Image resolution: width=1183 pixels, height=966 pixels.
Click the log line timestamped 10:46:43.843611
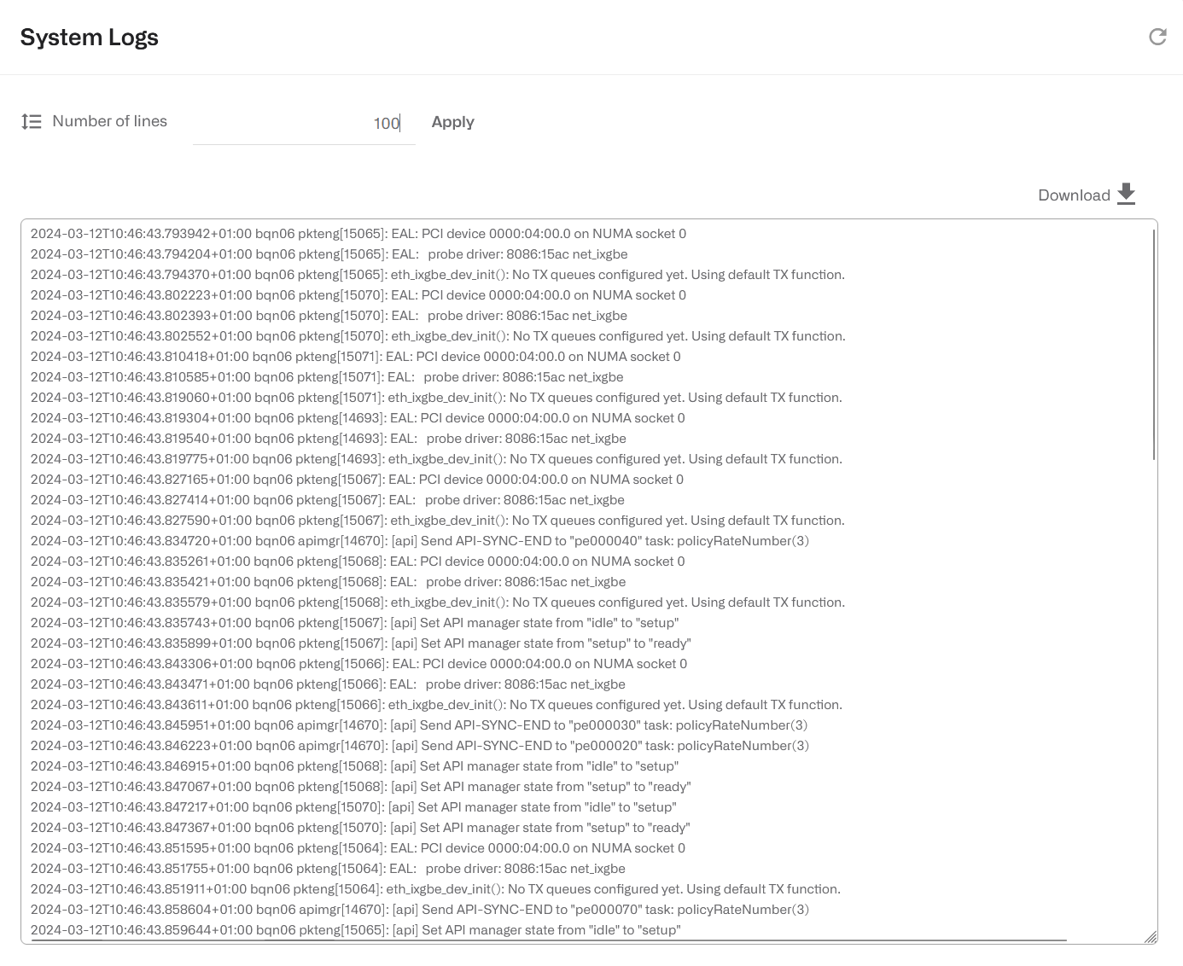(436, 705)
